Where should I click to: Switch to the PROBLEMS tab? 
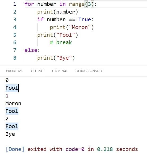tap(15, 71)
